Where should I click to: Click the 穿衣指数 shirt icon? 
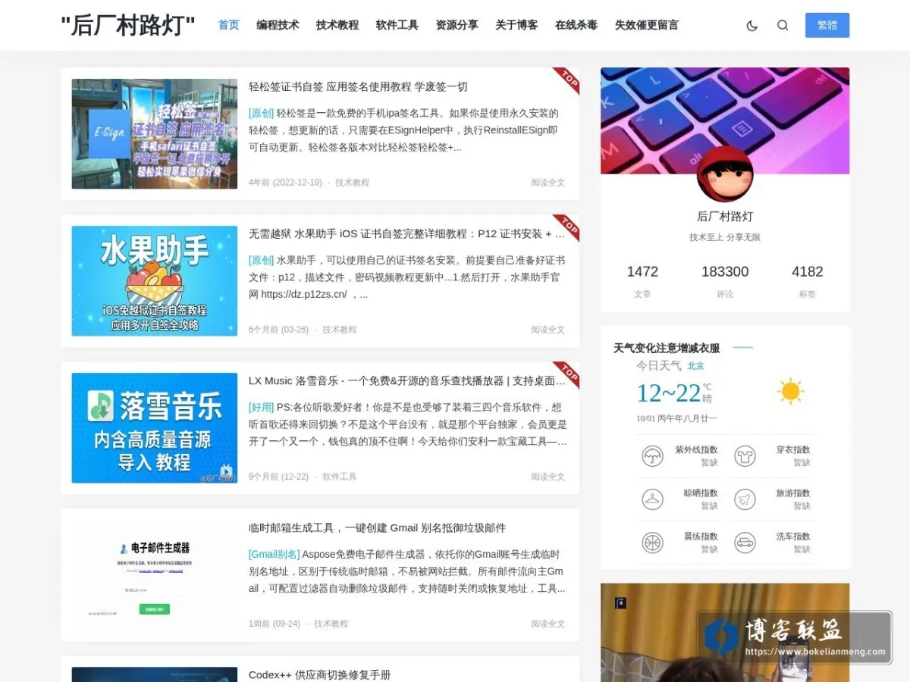(x=745, y=456)
